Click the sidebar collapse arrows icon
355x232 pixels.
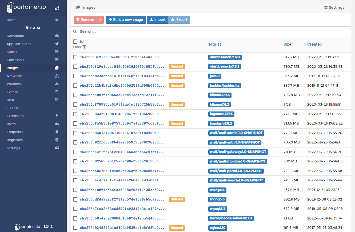coord(57,8)
